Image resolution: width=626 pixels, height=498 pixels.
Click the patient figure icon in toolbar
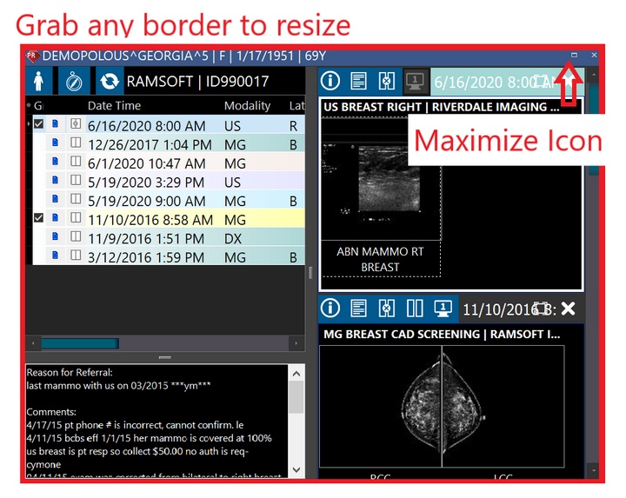pos(39,82)
